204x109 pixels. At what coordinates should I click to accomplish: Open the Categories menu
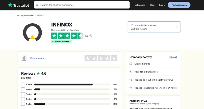coord(140,5)
